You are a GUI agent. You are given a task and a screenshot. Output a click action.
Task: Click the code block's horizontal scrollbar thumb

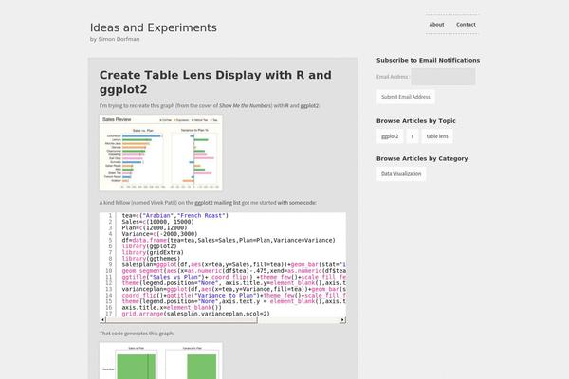click(x=181, y=320)
